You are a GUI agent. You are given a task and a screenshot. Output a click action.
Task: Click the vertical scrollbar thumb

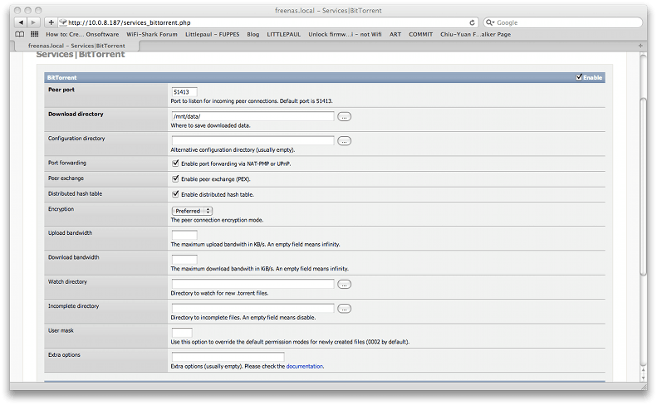[x=644, y=187]
